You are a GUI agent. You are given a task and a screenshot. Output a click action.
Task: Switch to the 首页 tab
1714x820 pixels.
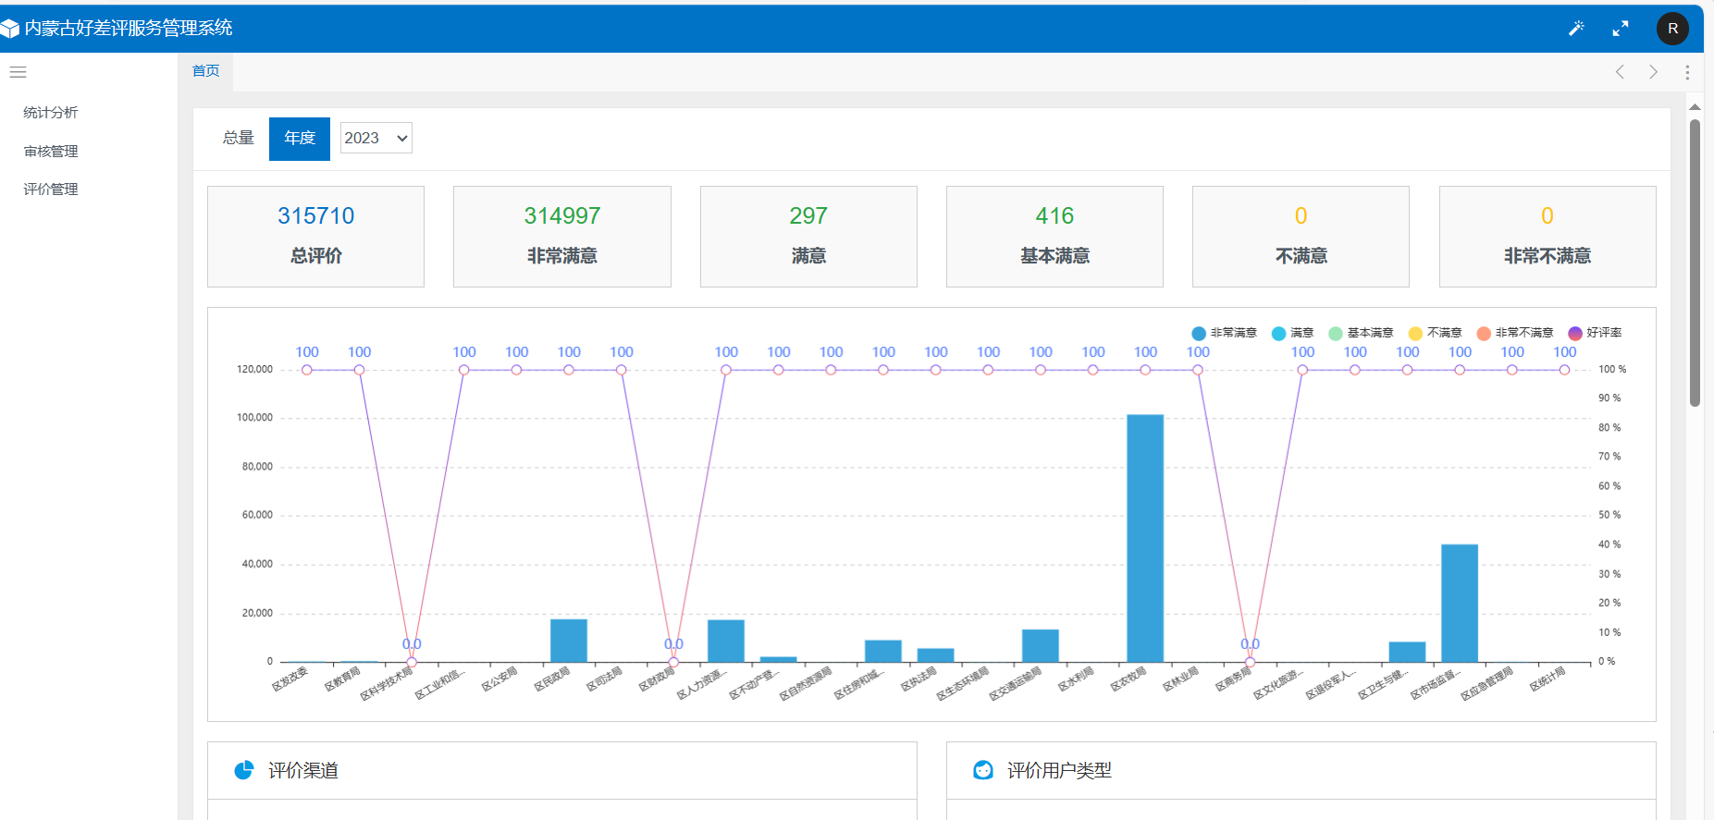click(x=205, y=71)
